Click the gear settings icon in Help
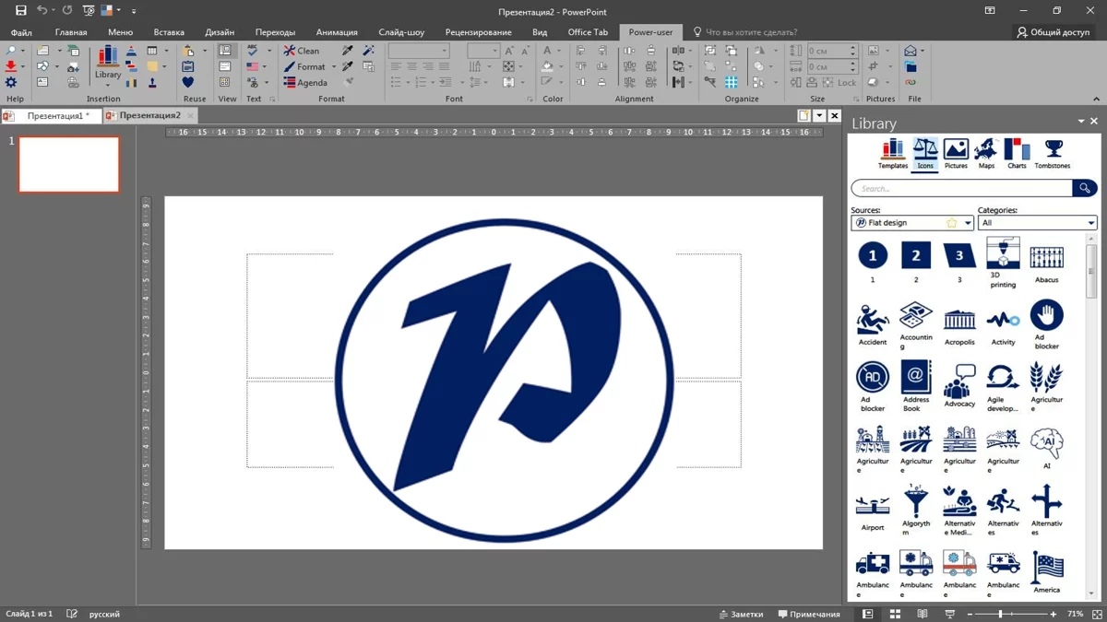 point(11,83)
